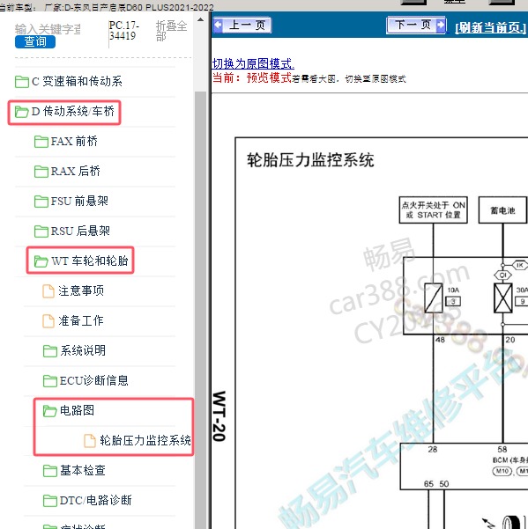Select ECU诊断信息 tree label
Screen dimensions: 528x529
94,380
